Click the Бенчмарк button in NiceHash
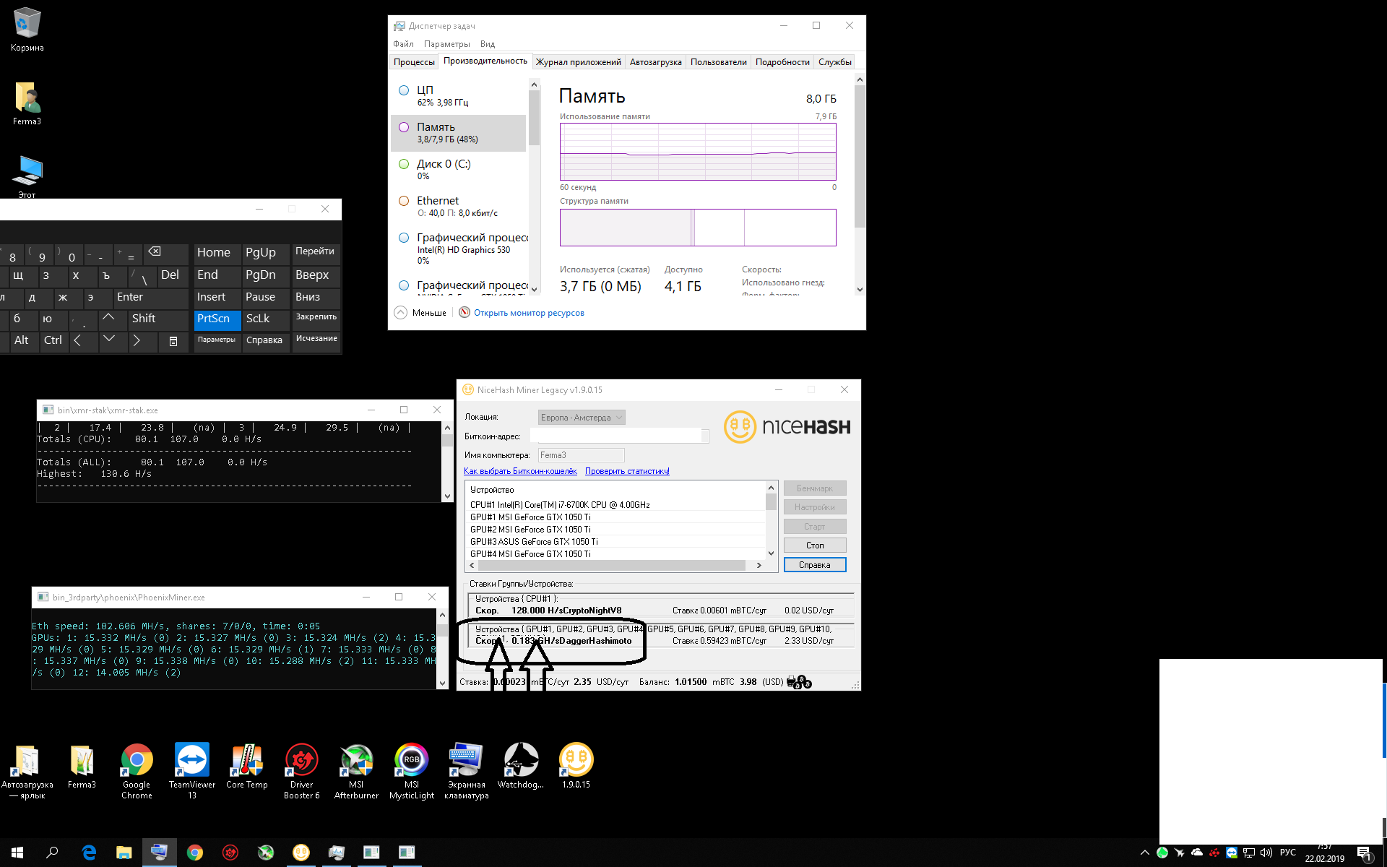Screen dimensions: 1387x867 815,488
